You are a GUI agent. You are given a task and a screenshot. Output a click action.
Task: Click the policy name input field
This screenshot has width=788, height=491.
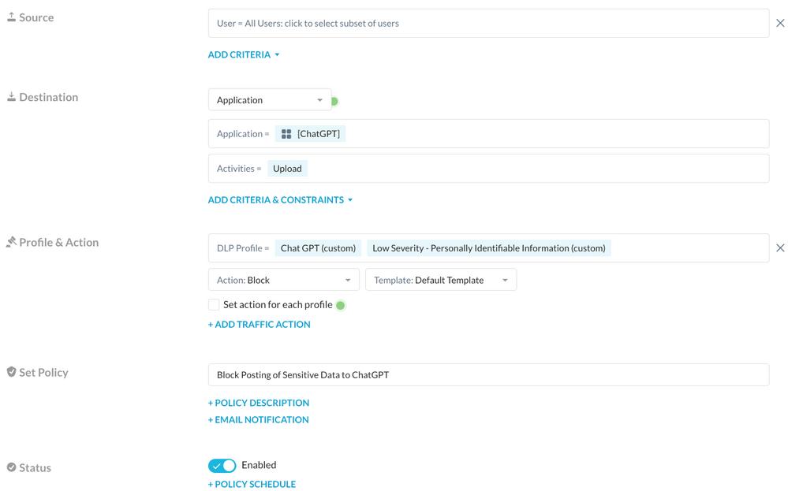pyautogui.click(x=488, y=374)
